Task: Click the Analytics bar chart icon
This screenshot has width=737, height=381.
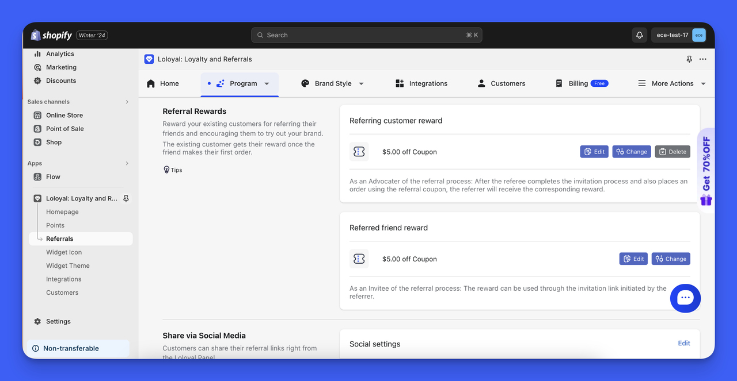Action: (37, 54)
